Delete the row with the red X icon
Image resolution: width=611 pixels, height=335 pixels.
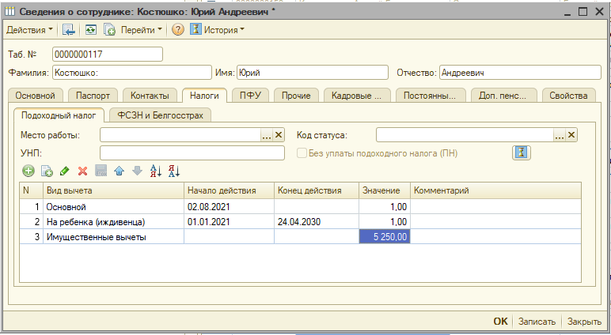tap(82, 171)
